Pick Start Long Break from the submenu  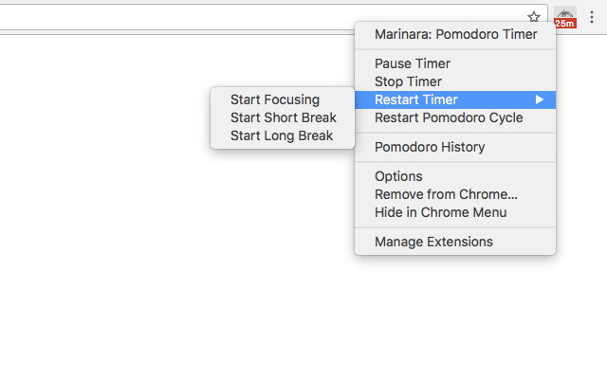[282, 135]
